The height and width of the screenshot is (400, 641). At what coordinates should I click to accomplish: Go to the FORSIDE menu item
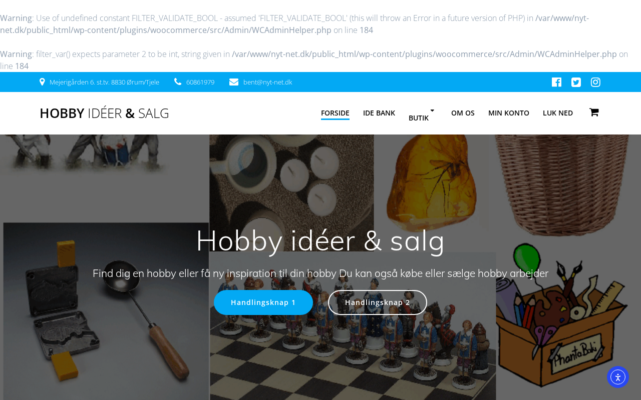click(x=335, y=113)
